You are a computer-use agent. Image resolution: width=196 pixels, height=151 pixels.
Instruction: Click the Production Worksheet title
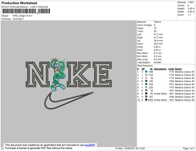pos(19,3)
